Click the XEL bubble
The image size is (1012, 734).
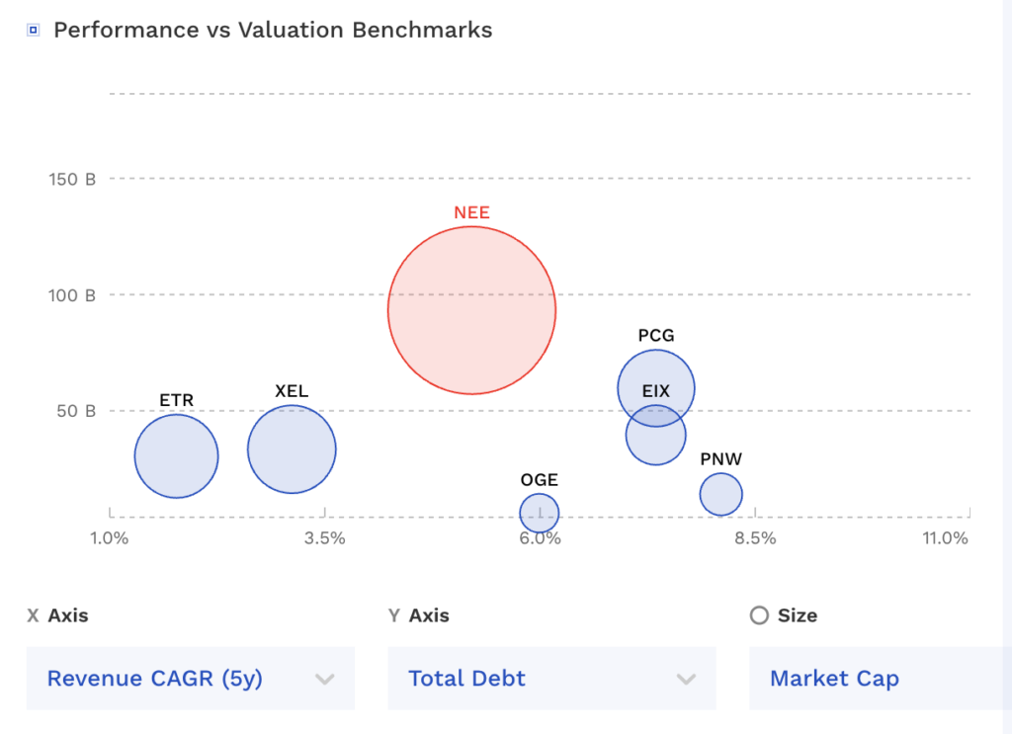[292, 449]
